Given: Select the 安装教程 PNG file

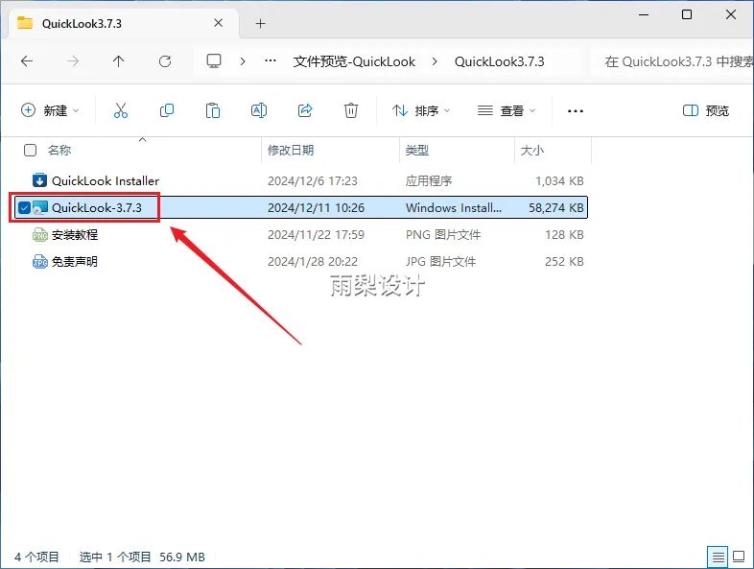Looking at the screenshot, I should tap(75, 235).
